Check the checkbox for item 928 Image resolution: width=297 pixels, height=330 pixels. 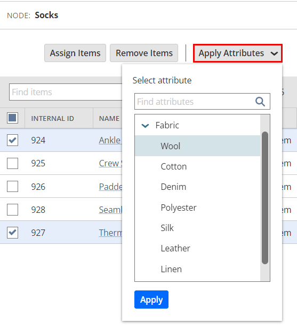[x=13, y=210]
